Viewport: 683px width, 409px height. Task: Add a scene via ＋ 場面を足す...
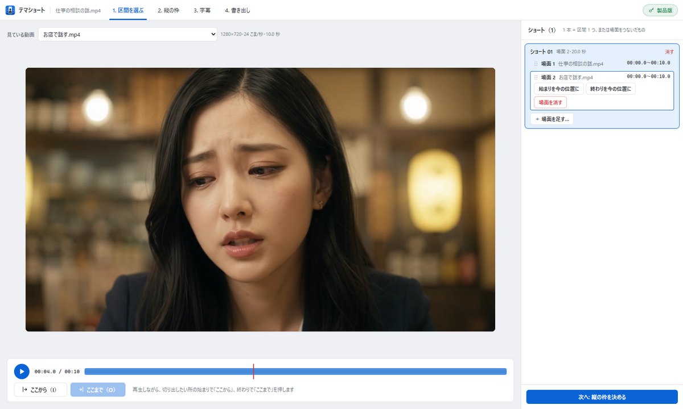(x=552, y=119)
